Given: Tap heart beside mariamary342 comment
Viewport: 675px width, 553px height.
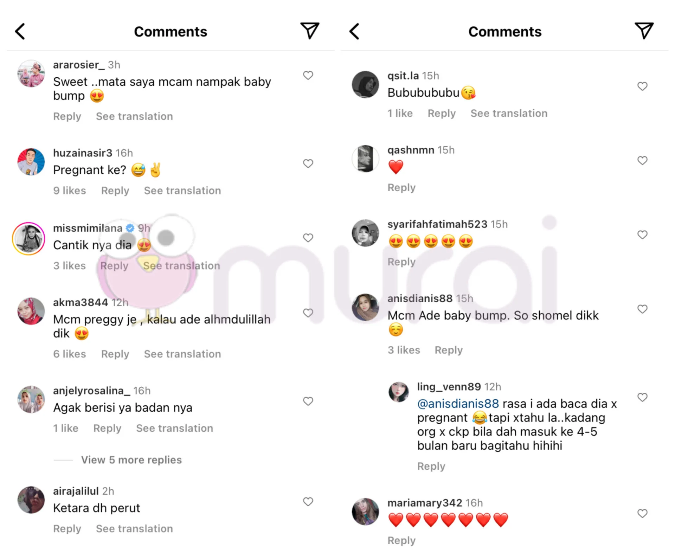Looking at the screenshot, I should tap(642, 514).
